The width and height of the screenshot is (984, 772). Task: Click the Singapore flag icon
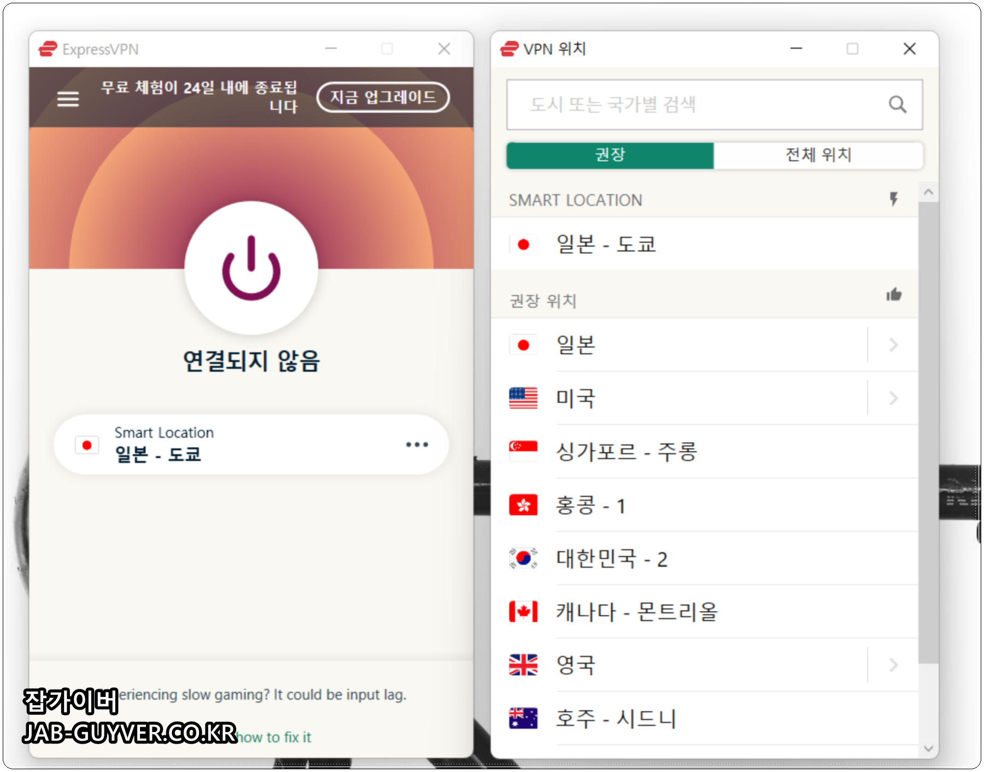[523, 451]
